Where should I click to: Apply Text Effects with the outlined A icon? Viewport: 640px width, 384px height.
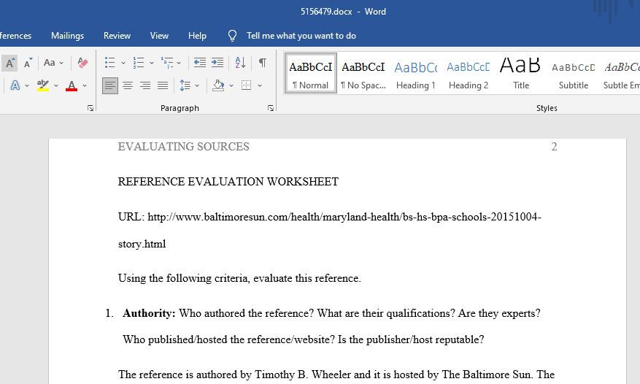(x=15, y=85)
